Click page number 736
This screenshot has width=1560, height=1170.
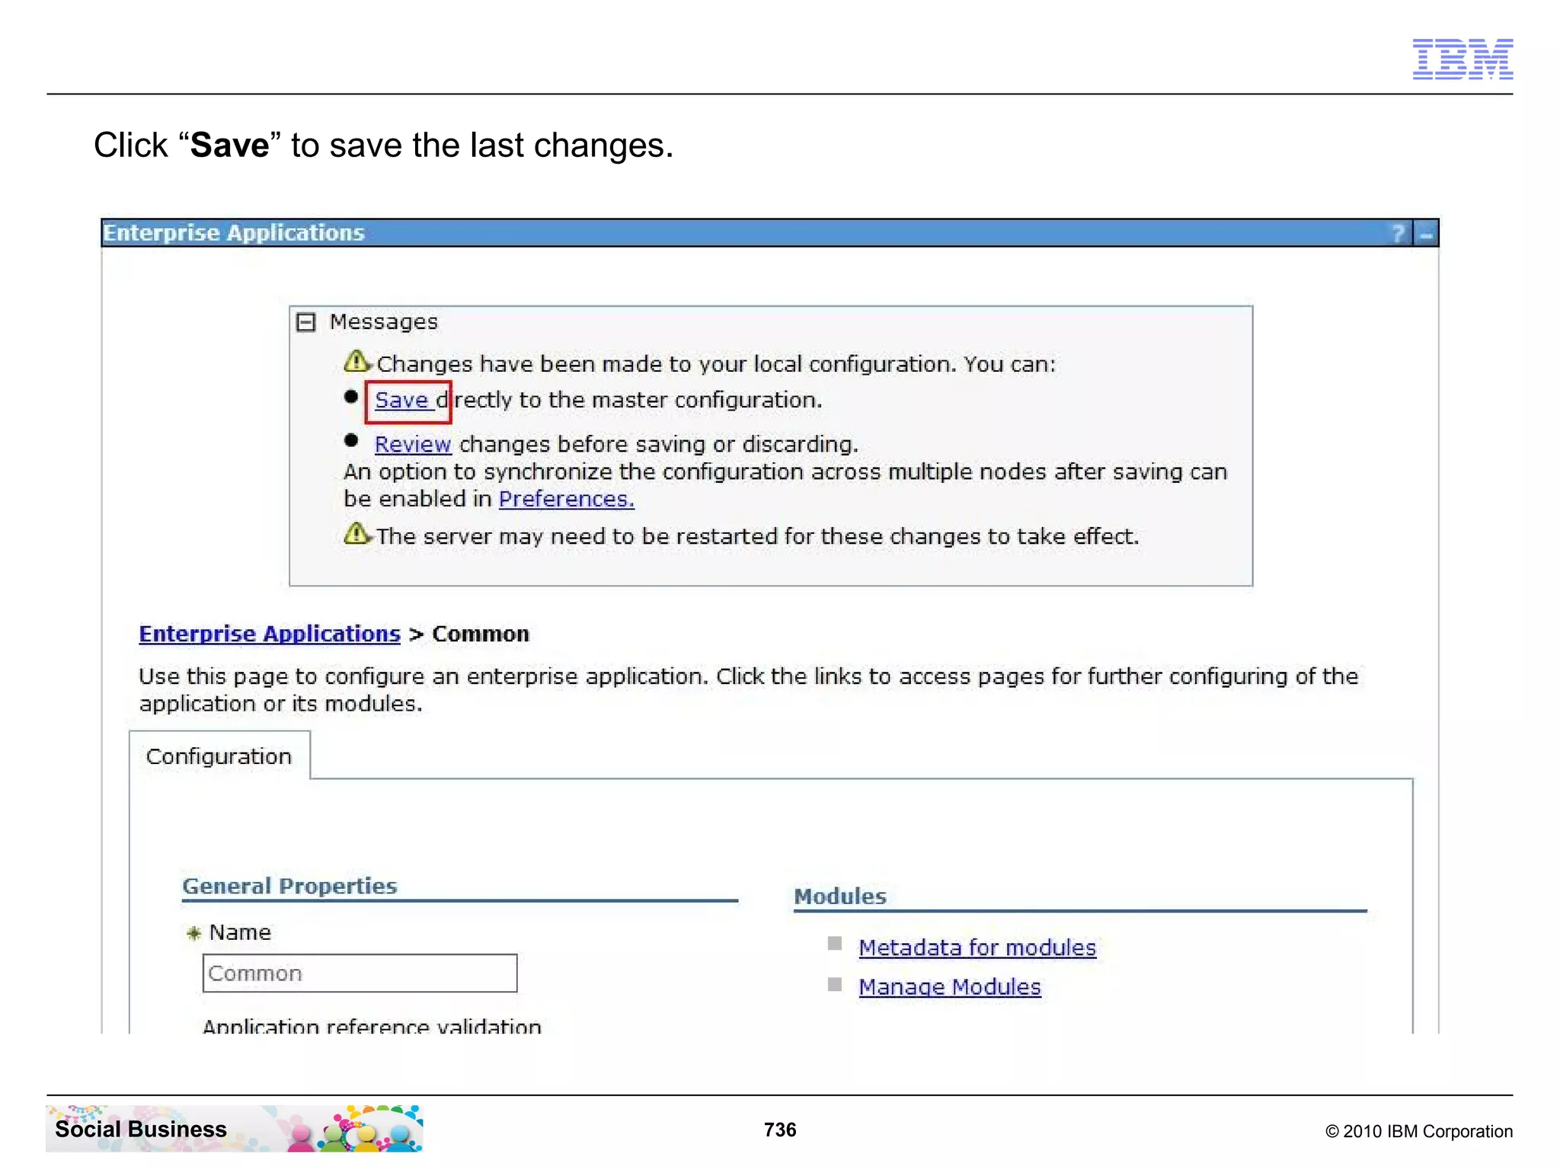pyautogui.click(x=780, y=1130)
